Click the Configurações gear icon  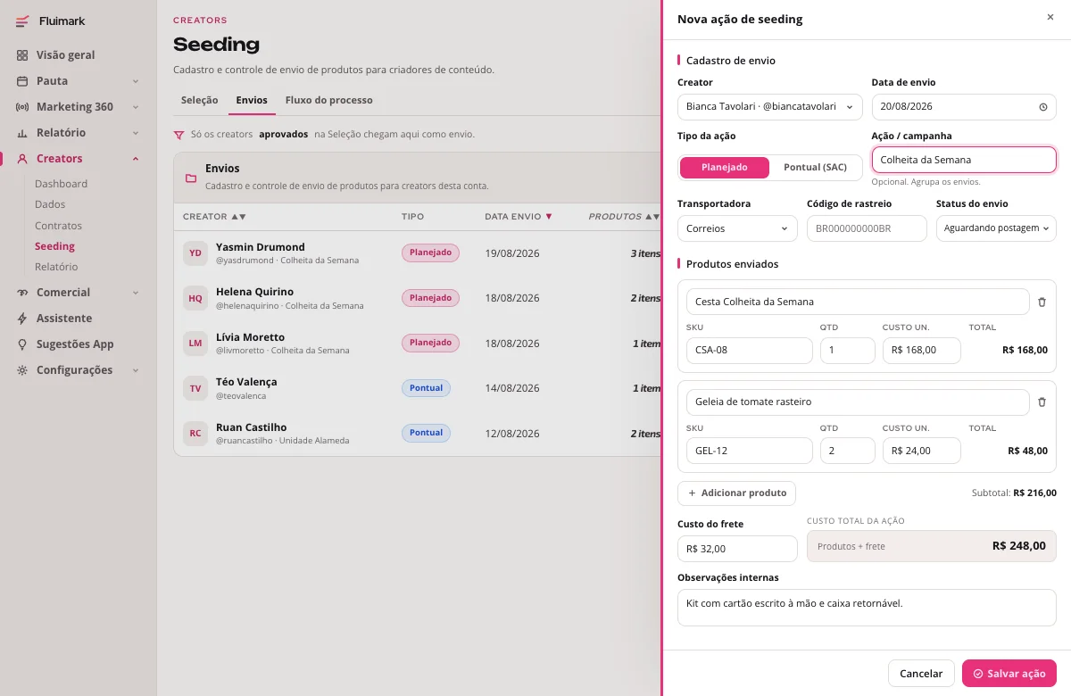pyautogui.click(x=22, y=370)
